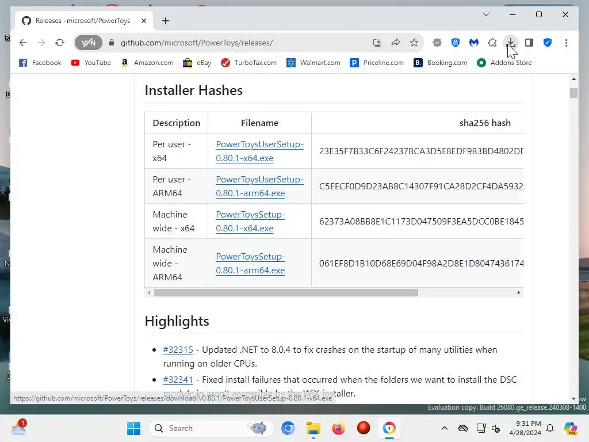
Task: Toggle the browser side panel
Action: point(529,43)
